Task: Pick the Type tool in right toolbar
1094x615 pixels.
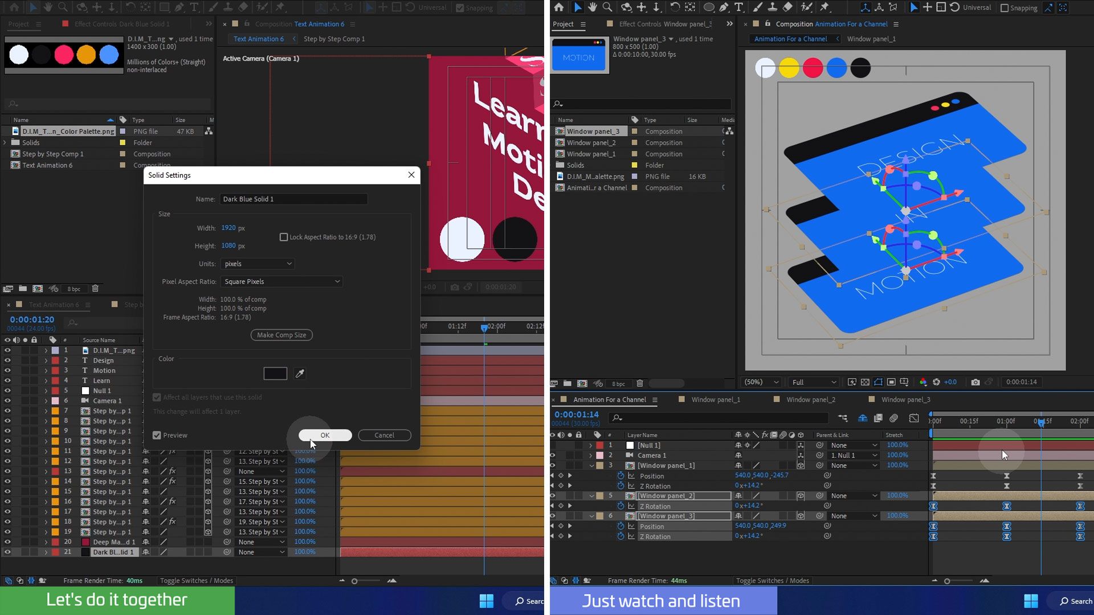Action: 739,7
